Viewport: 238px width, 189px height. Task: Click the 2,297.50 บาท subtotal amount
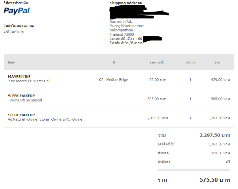215,135
